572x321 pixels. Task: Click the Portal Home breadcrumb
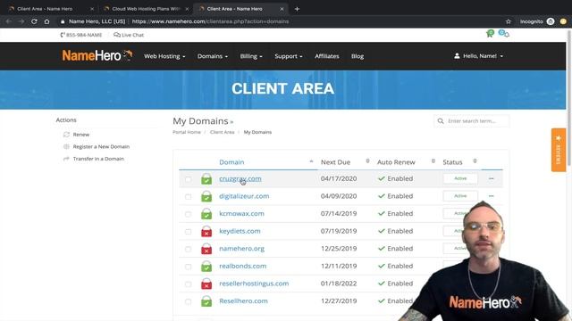point(187,132)
